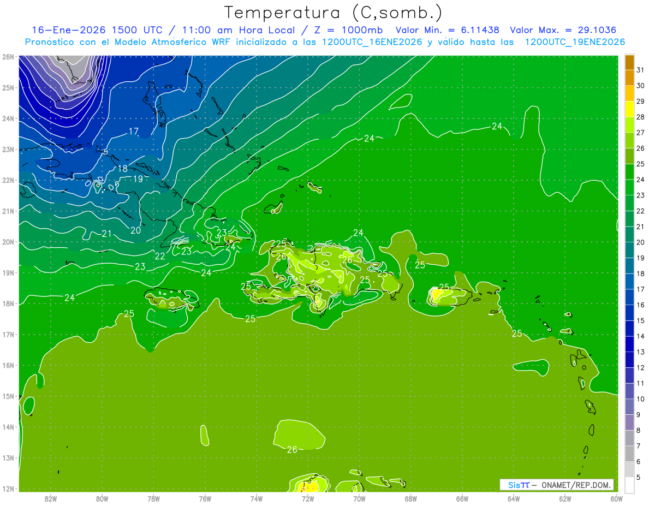Click the "74W" longitude axis label
Viewport: 655px width, 506px height.
256,498
